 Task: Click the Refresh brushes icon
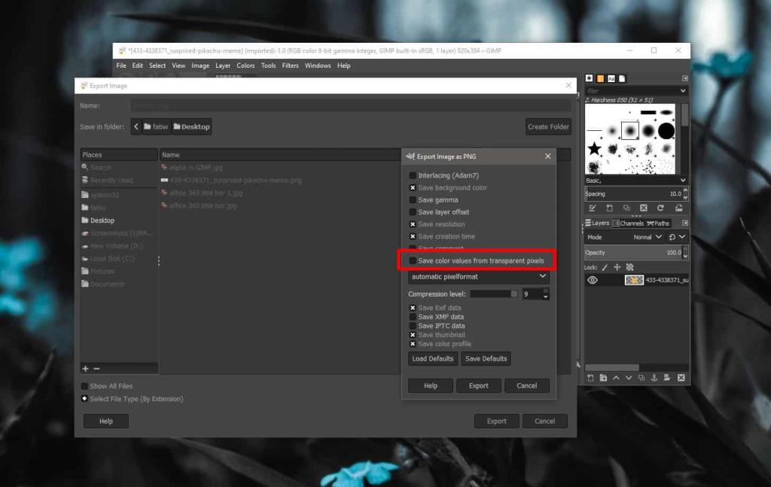click(x=660, y=208)
